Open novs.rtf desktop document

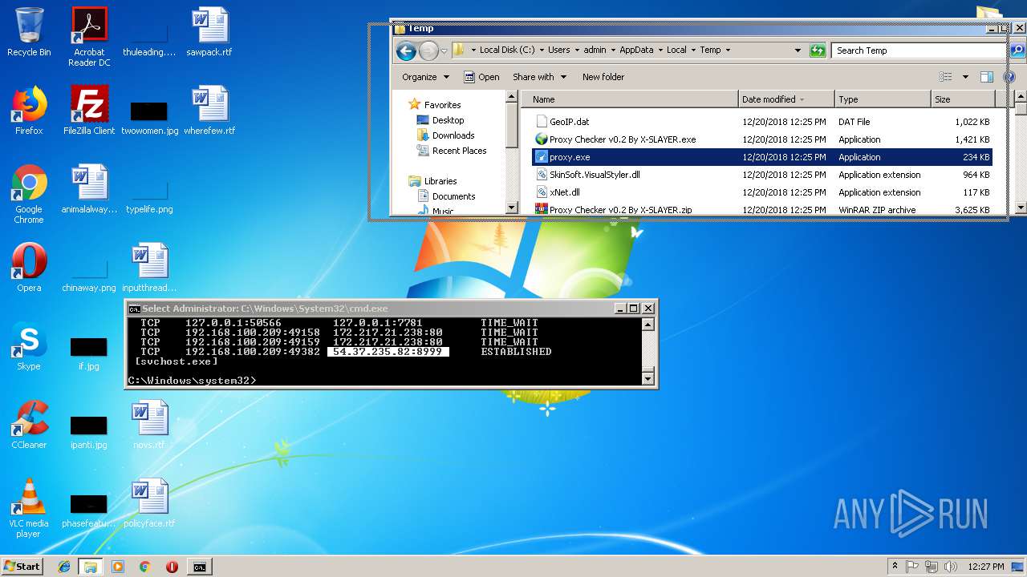[149, 425]
